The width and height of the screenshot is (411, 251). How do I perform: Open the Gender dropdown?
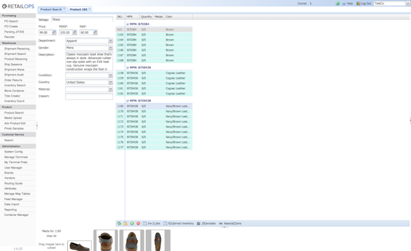pyautogui.click(x=110, y=47)
